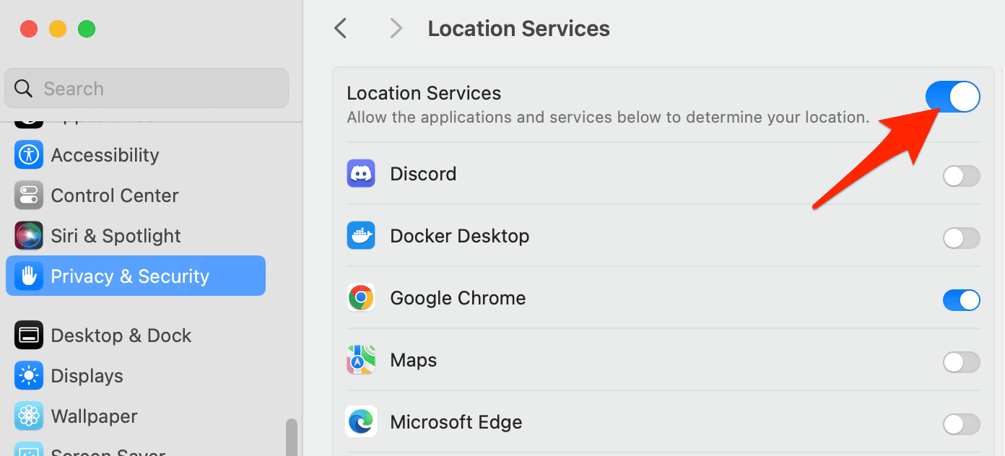Click the Desktop & Dock icon

pos(29,336)
